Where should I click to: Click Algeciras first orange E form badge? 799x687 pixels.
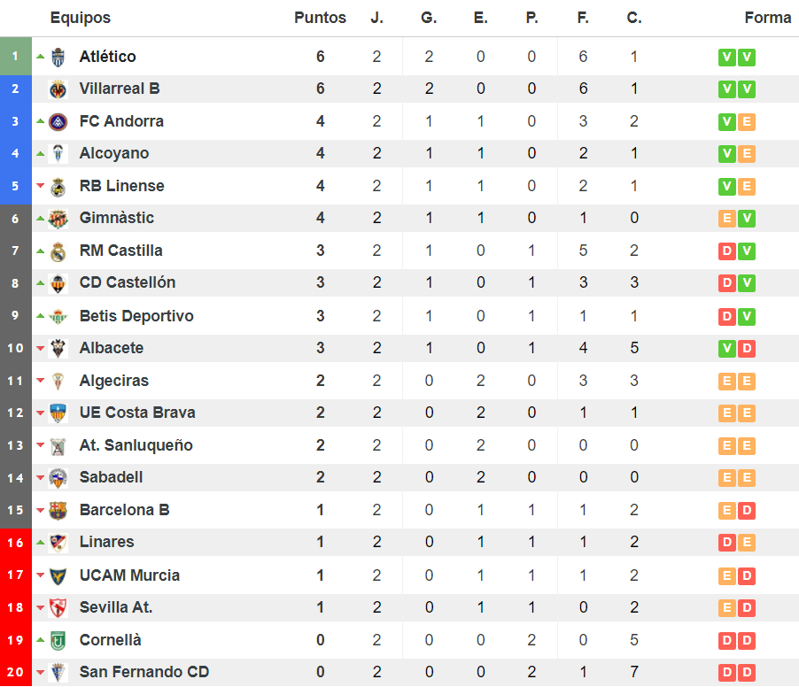727,382
